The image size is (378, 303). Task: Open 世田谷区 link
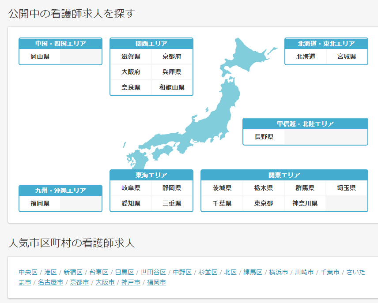pyautogui.click(x=153, y=272)
